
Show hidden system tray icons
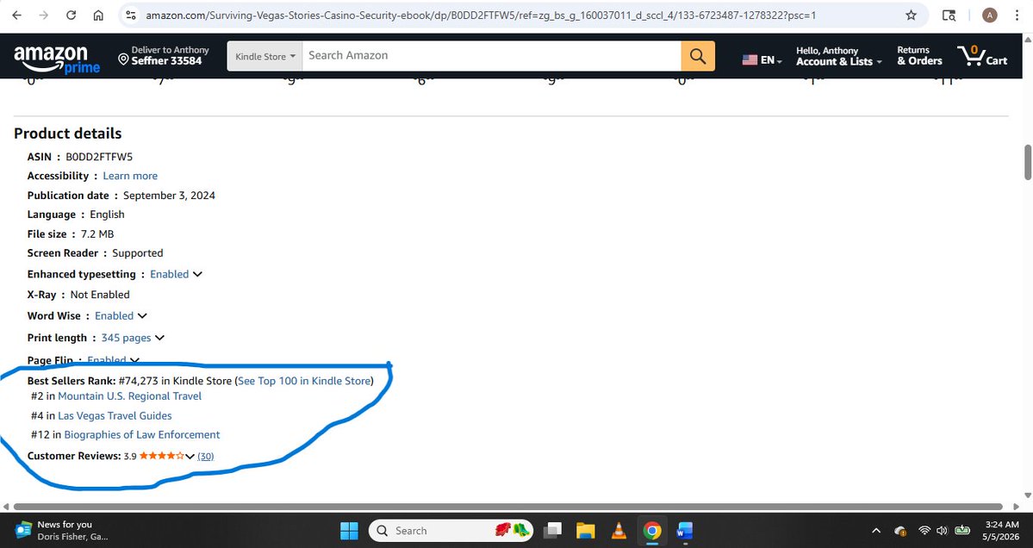(876, 531)
